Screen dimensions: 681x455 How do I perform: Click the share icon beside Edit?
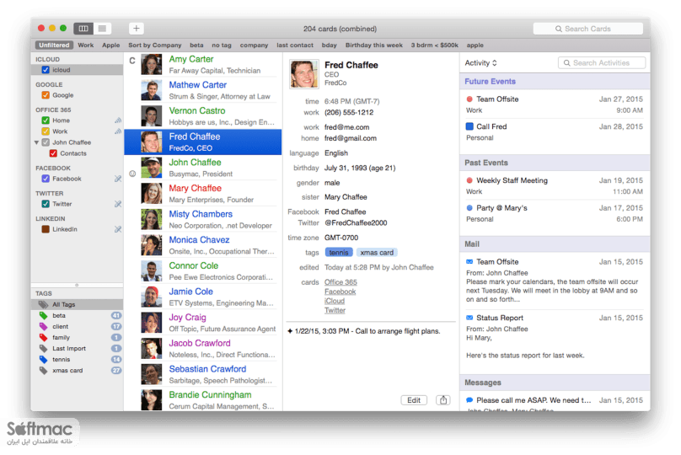click(x=443, y=400)
